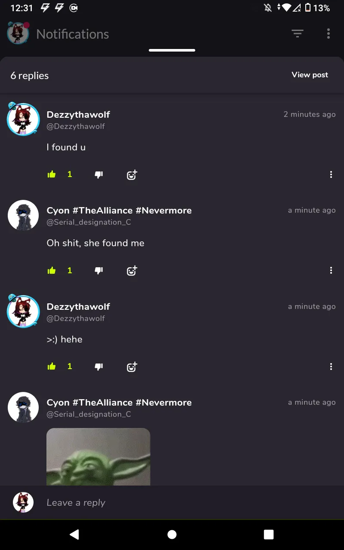Open the top bar overflow menu
Image resolution: width=344 pixels, height=550 pixels.
[x=328, y=34]
